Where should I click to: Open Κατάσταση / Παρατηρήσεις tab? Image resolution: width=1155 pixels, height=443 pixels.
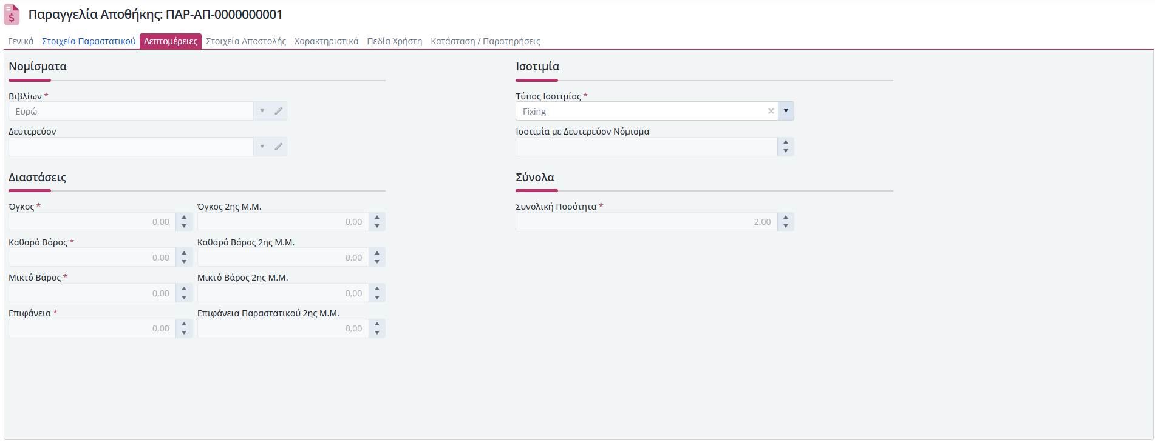pyautogui.click(x=485, y=41)
